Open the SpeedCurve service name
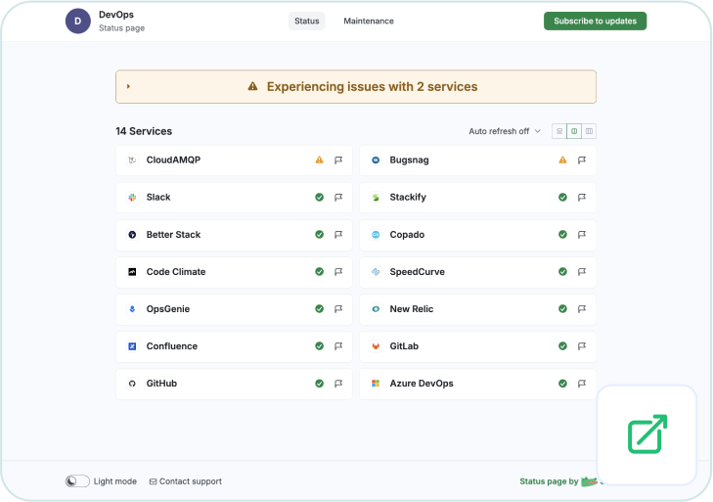Image resolution: width=713 pixels, height=502 pixels. click(x=417, y=272)
